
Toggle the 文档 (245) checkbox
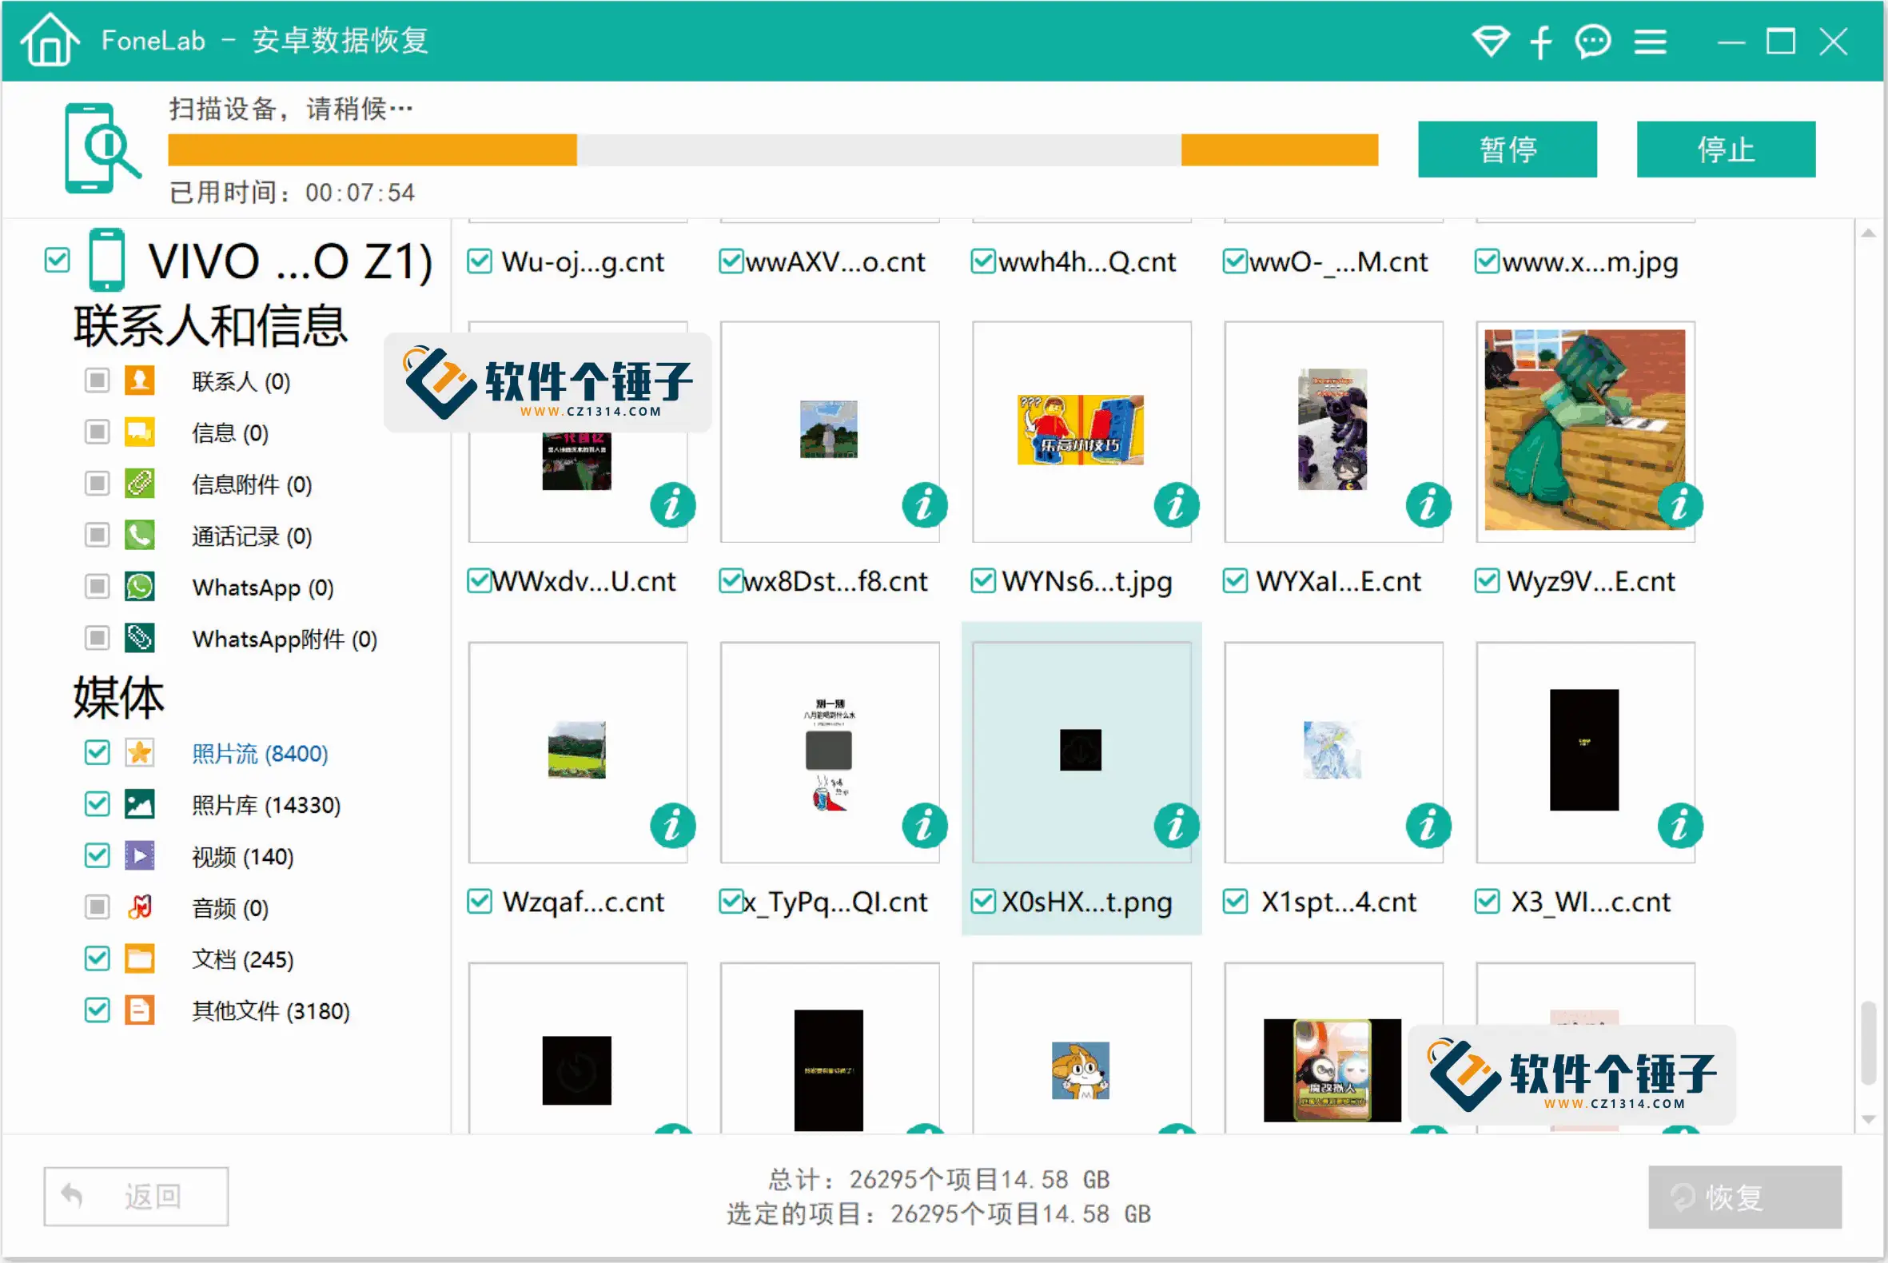tap(97, 958)
